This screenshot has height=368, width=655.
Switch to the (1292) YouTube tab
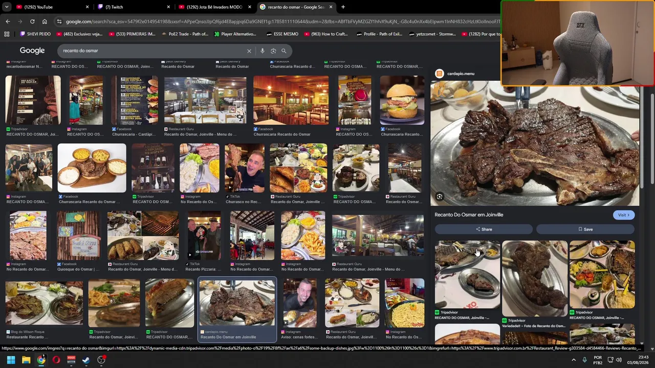(52, 7)
